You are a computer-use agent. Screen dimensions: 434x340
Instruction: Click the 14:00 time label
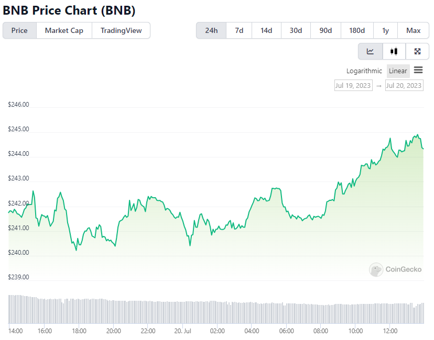click(16, 331)
